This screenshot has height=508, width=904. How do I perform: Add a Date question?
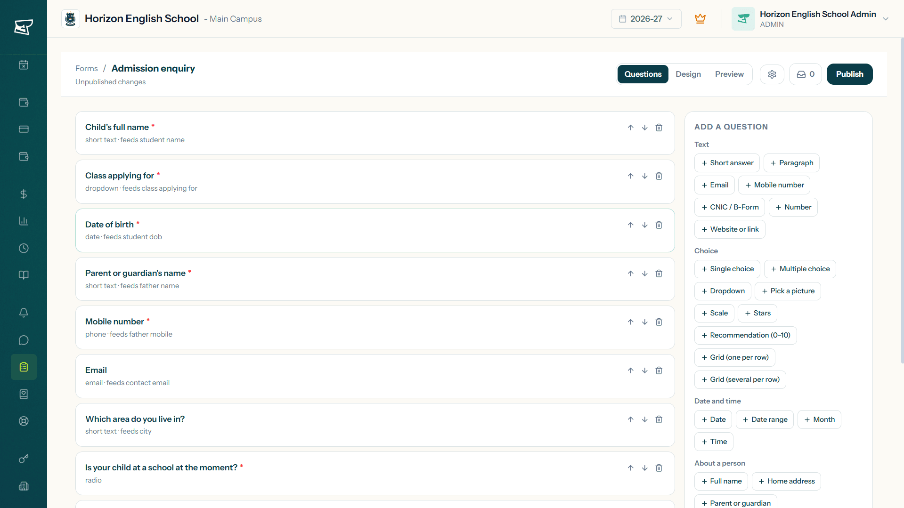click(713, 419)
